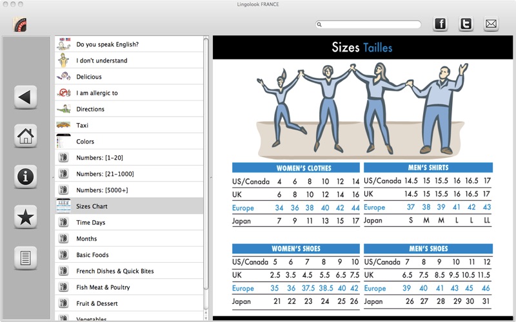Image resolution: width=516 pixels, height=322 pixels.
Task: Open Numbers: [21–1000] entry
Action: click(x=129, y=173)
